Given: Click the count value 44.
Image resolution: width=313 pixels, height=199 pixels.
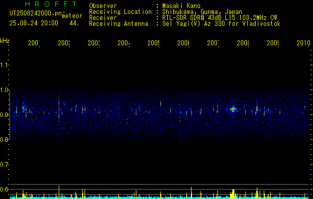Looking at the screenshot, I should pyautogui.click(x=74, y=23).
